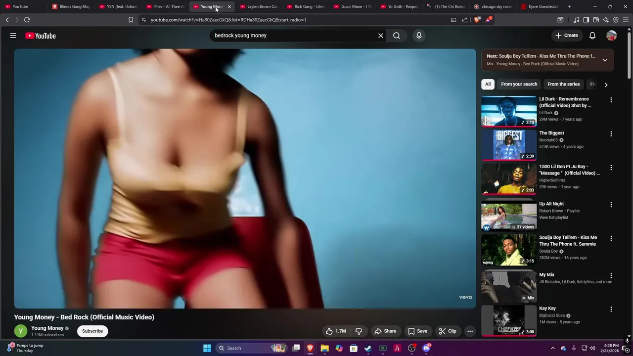
Task: Toggle the Brave sidebar panel
Action: coord(586,20)
